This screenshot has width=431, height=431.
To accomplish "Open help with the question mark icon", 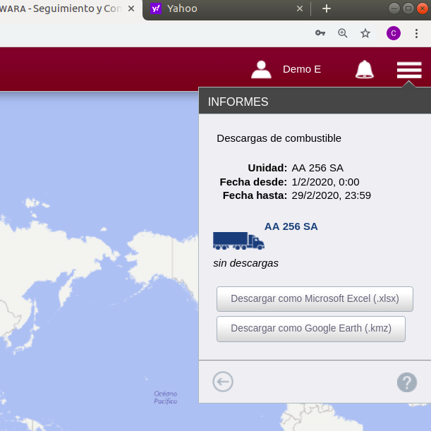I will (x=407, y=382).
